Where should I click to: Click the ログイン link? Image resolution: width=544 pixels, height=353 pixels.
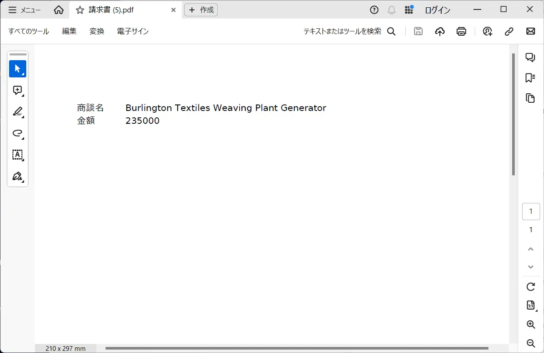click(x=437, y=10)
